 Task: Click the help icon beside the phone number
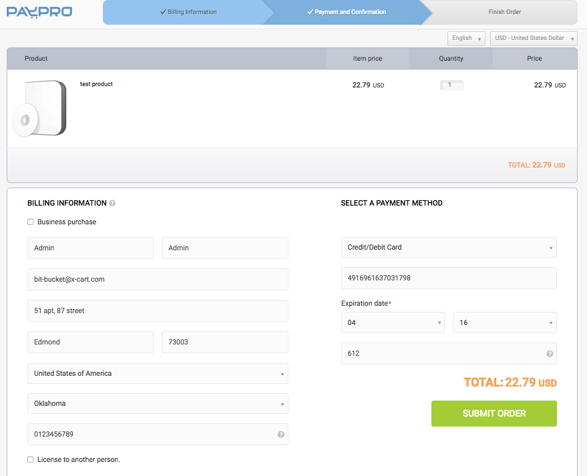coord(280,434)
